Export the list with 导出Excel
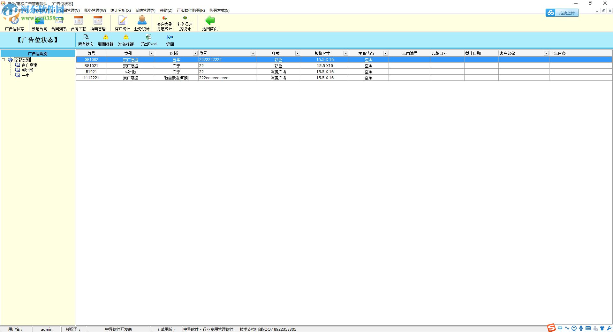613x332 pixels. pyautogui.click(x=149, y=40)
